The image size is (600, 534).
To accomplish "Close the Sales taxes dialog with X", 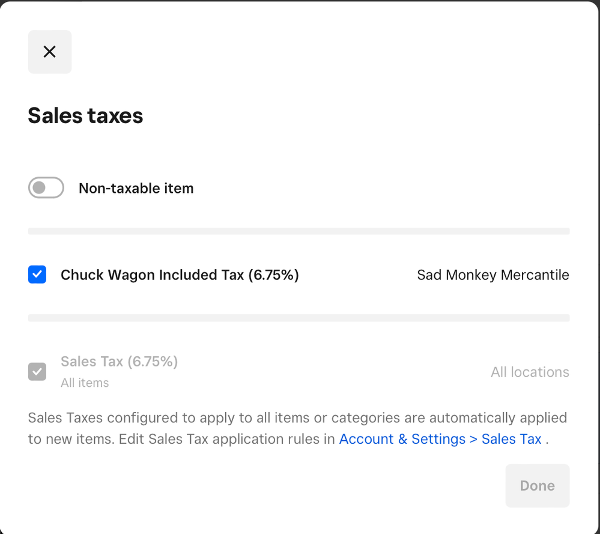I will coord(50,52).
